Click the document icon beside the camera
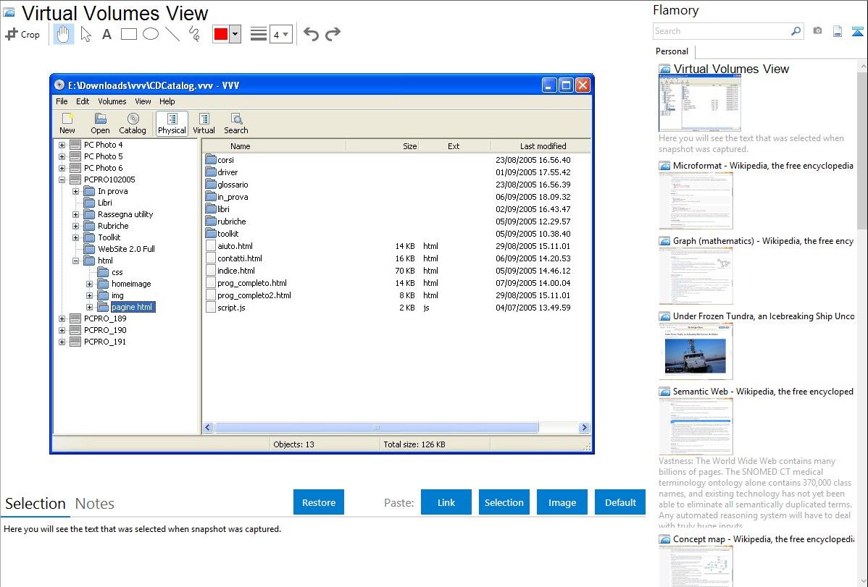 pyautogui.click(x=838, y=32)
